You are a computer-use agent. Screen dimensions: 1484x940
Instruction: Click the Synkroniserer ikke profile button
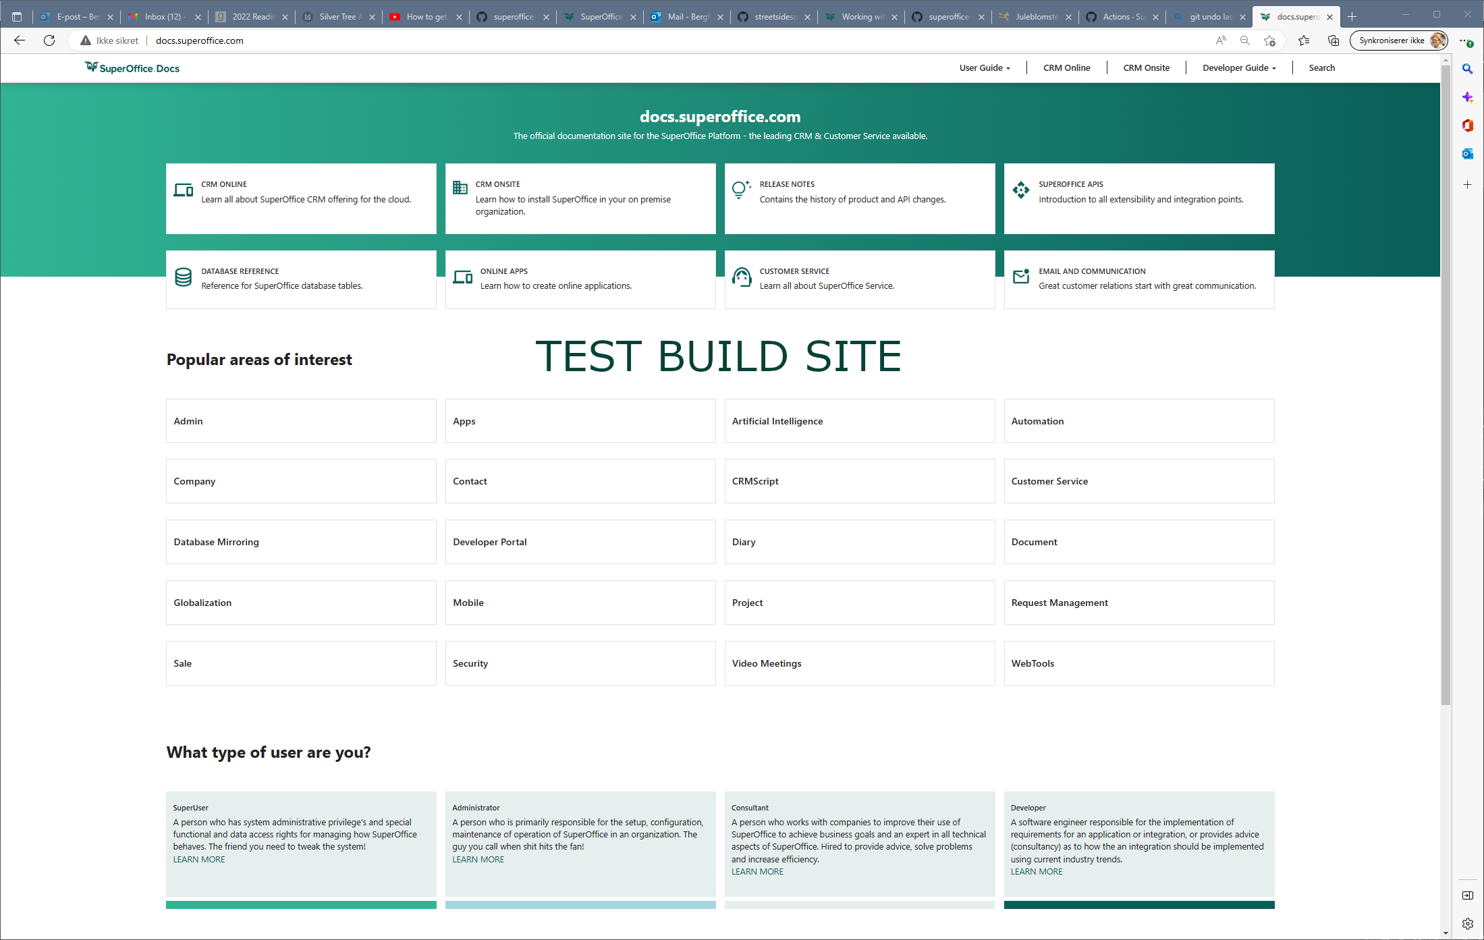click(x=1398, y=40)
